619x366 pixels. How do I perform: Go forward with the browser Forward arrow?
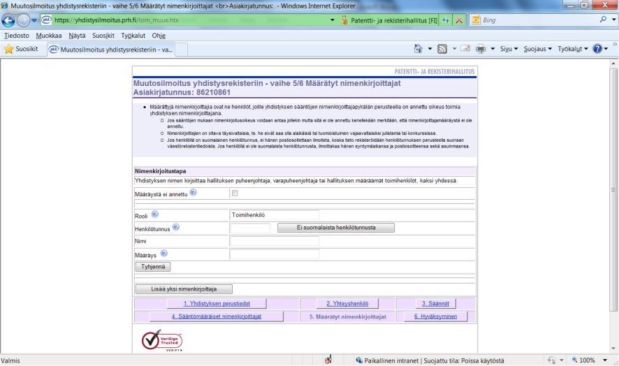pyautogui.click(x=23, y=20)
